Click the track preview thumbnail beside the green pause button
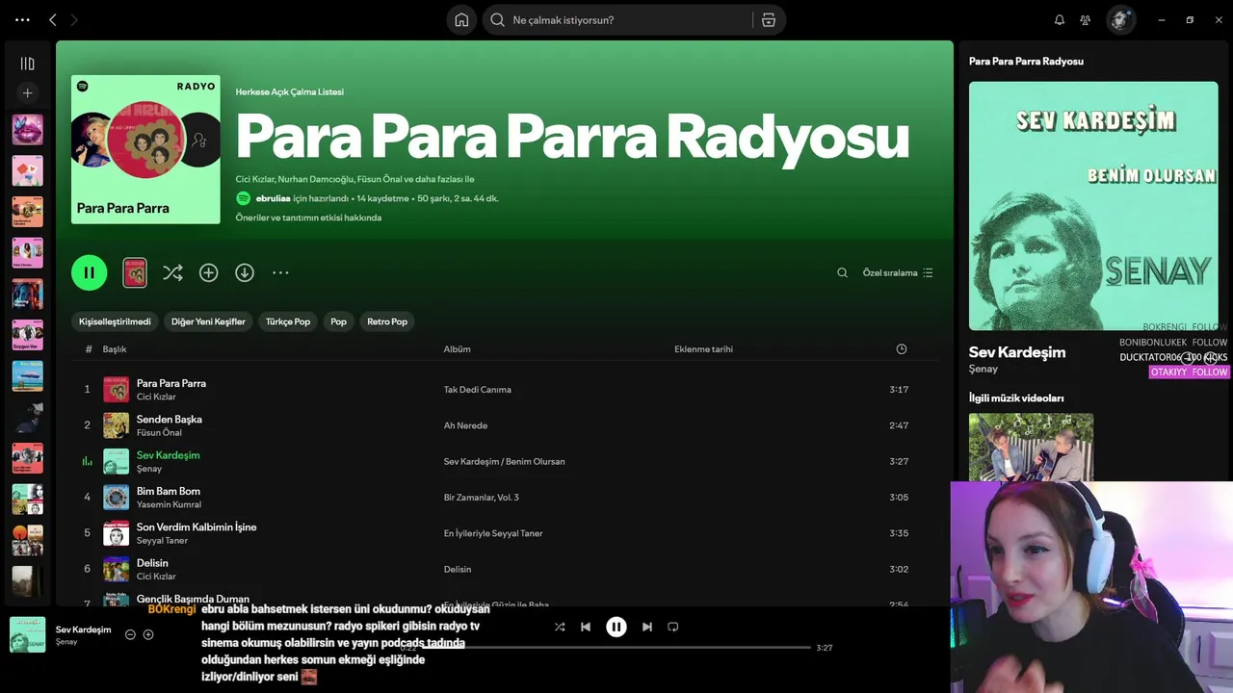This screenshot has height=693, width=1233. tap(135, 272)
